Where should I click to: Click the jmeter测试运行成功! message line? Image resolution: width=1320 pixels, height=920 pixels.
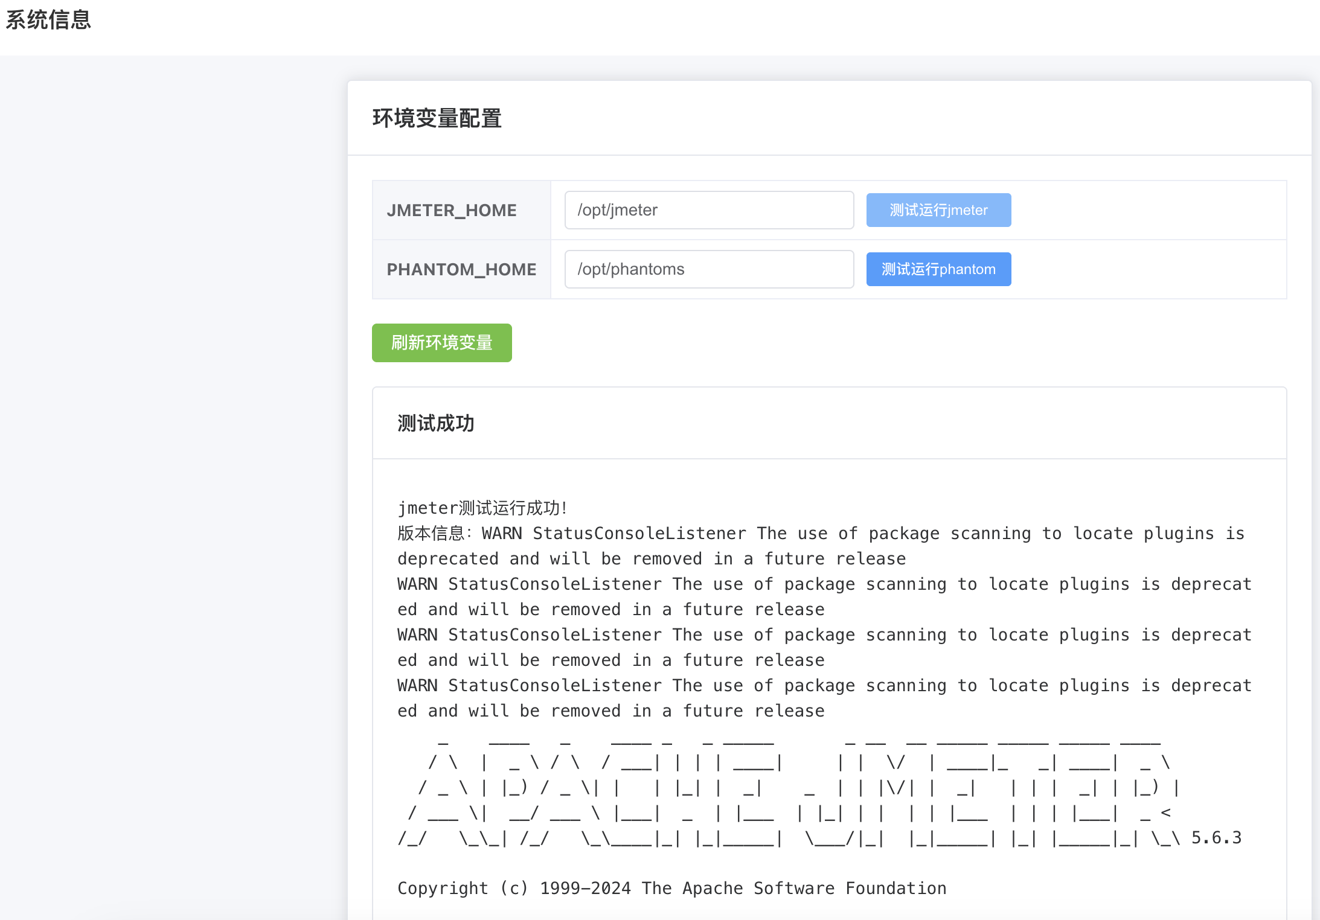pyautogui.click(x=483, y=508)
